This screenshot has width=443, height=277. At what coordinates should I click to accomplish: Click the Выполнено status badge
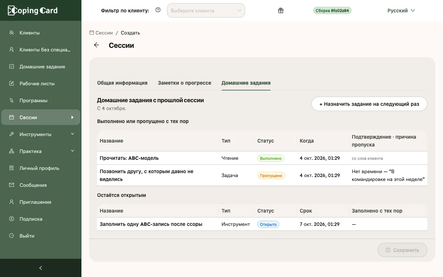tap(271, 158)
